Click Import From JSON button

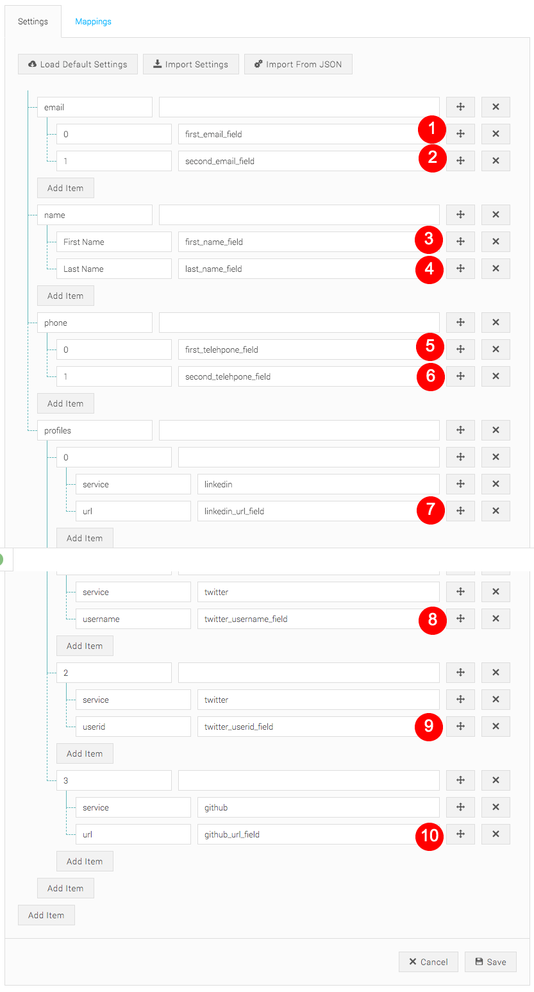click(298, 64)
